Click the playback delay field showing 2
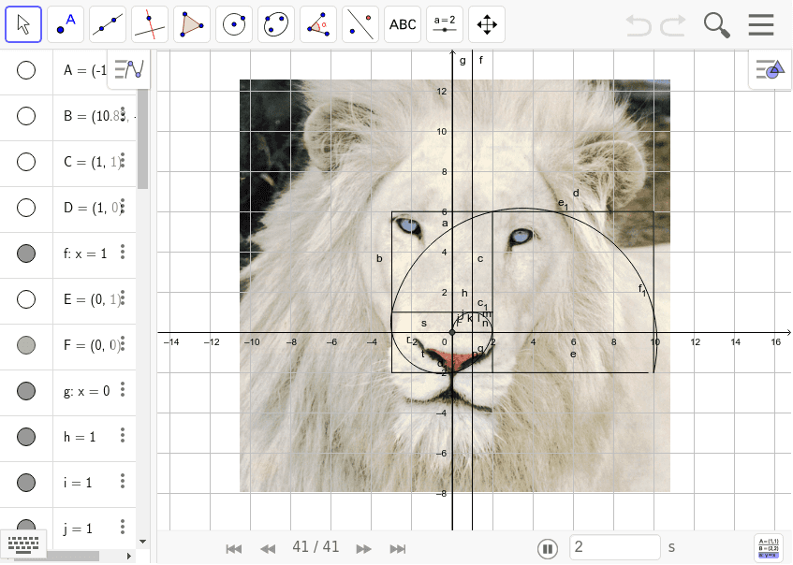The height and width of the screenshot is (565, 793). 615,547
